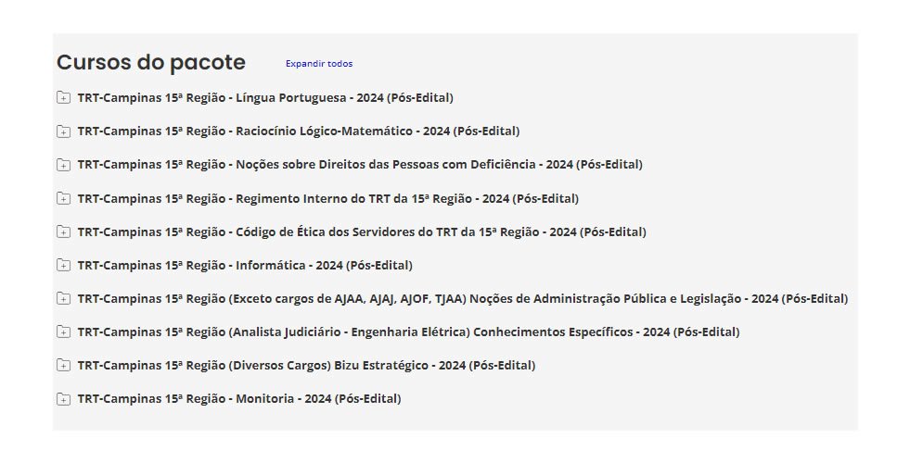Expand Noções sobre Direitos das Pessoas com Deficiência

[360, 164]
